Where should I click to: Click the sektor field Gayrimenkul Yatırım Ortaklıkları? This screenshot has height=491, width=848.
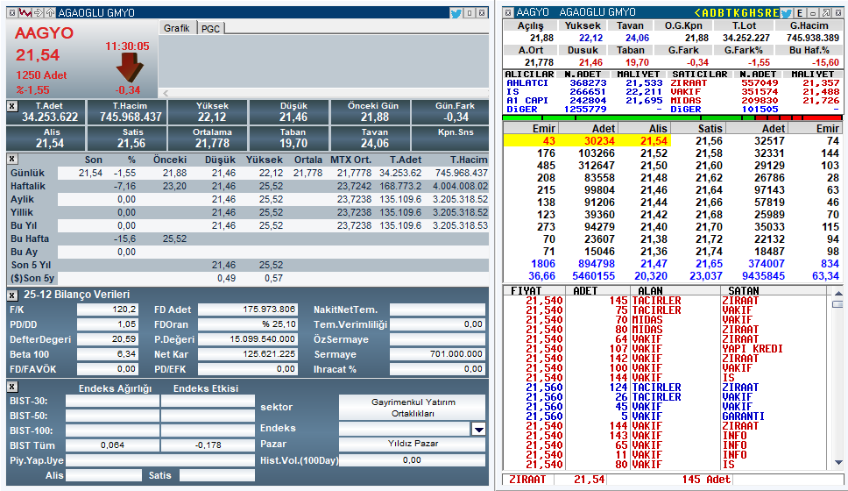tap(412, 408)
